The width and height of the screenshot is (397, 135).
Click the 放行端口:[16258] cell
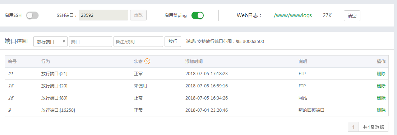click(58, 110)
